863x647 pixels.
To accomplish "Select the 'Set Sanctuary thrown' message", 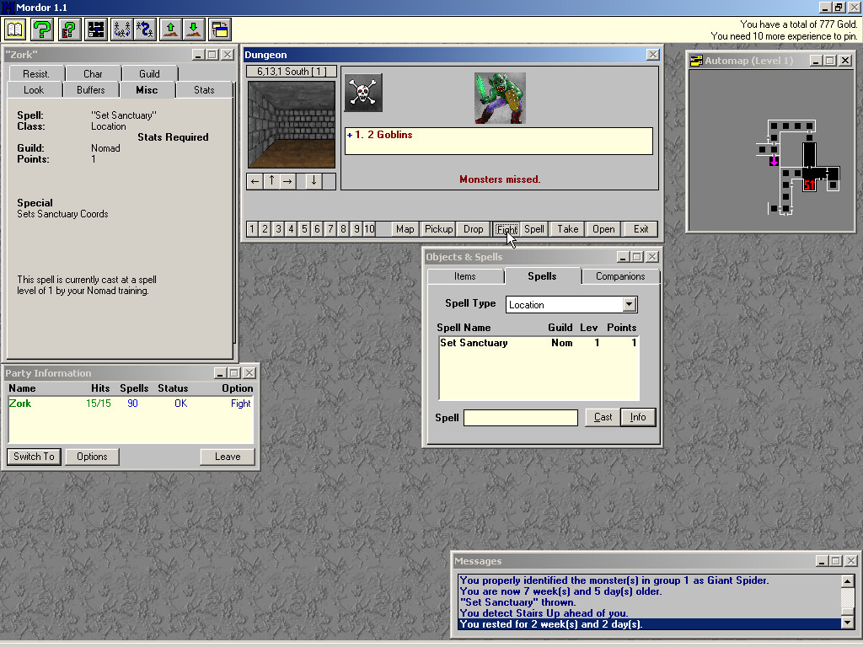I will [650, 602].
